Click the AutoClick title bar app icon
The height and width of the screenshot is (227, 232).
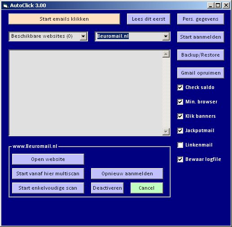click(x=5, y=6)
